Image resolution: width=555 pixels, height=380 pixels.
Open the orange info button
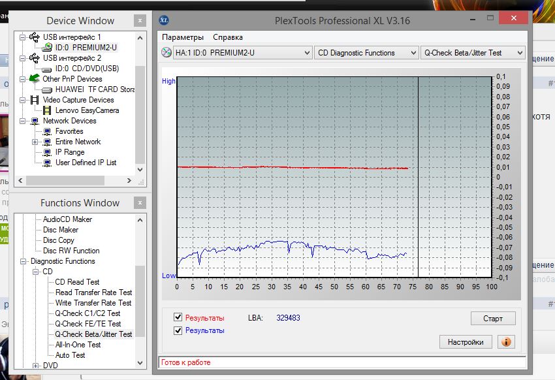[506, 341]
